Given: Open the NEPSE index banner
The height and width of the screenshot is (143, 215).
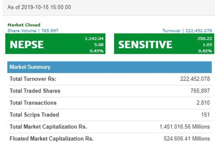Looking at the screenshot, I should coord(27,44).
